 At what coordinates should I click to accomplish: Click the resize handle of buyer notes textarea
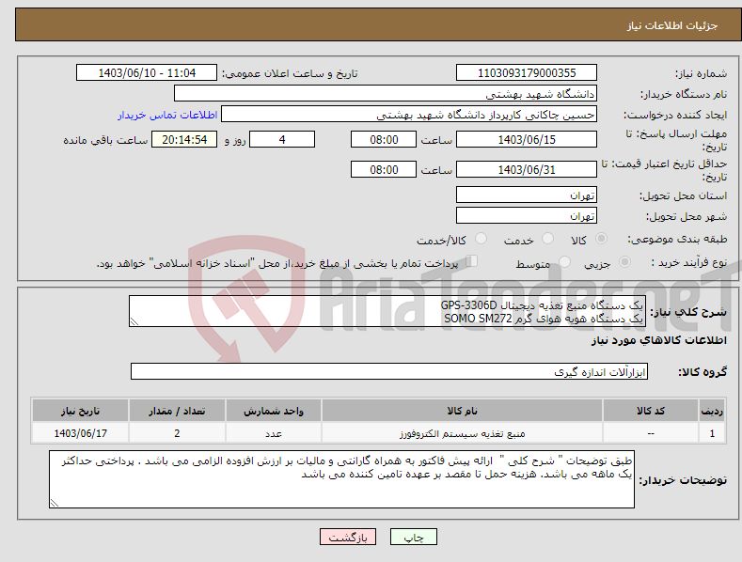point(55,503)
